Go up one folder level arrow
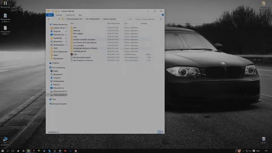This screenshot has width=272, height=153. coord(59,19)
